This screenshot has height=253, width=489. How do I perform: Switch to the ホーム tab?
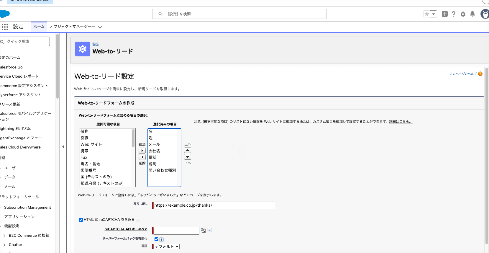(39, 27)
